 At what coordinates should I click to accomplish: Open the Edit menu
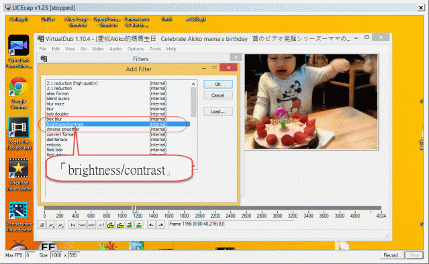click(56, 49)
